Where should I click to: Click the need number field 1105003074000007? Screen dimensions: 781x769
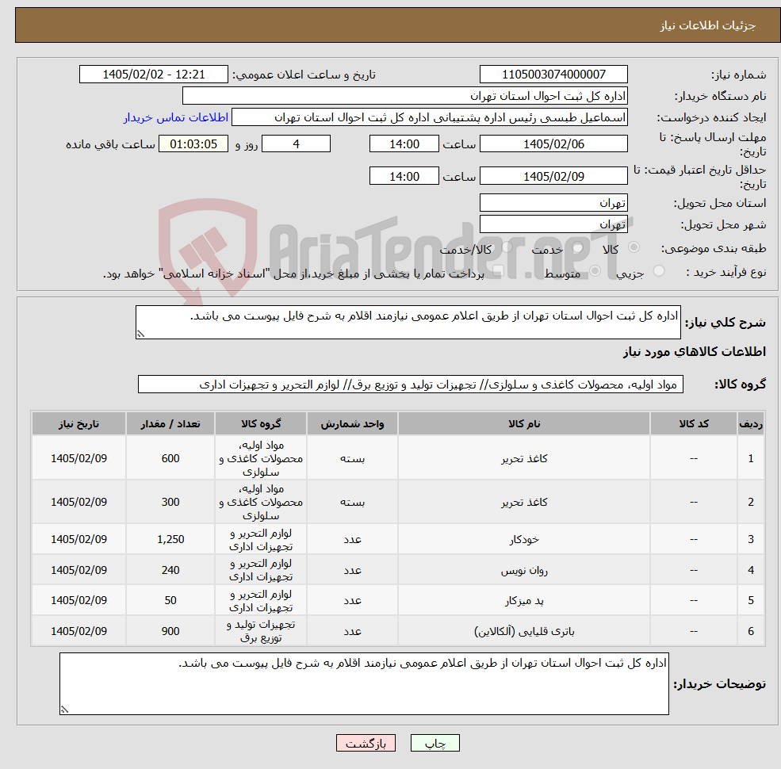[553, 75]
